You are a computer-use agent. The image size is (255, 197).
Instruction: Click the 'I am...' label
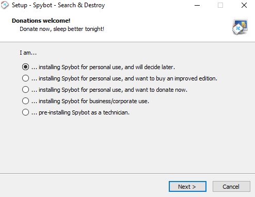pyautogui.click(x=28, y=53)
